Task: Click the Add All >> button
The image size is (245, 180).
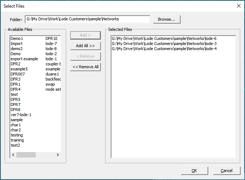Action: pyautogui.click(x=86, y=46)
